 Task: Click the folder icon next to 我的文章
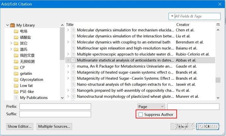coord(16,55)
